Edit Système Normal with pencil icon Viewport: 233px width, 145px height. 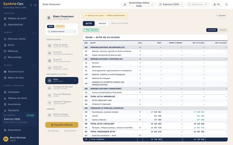74,31
